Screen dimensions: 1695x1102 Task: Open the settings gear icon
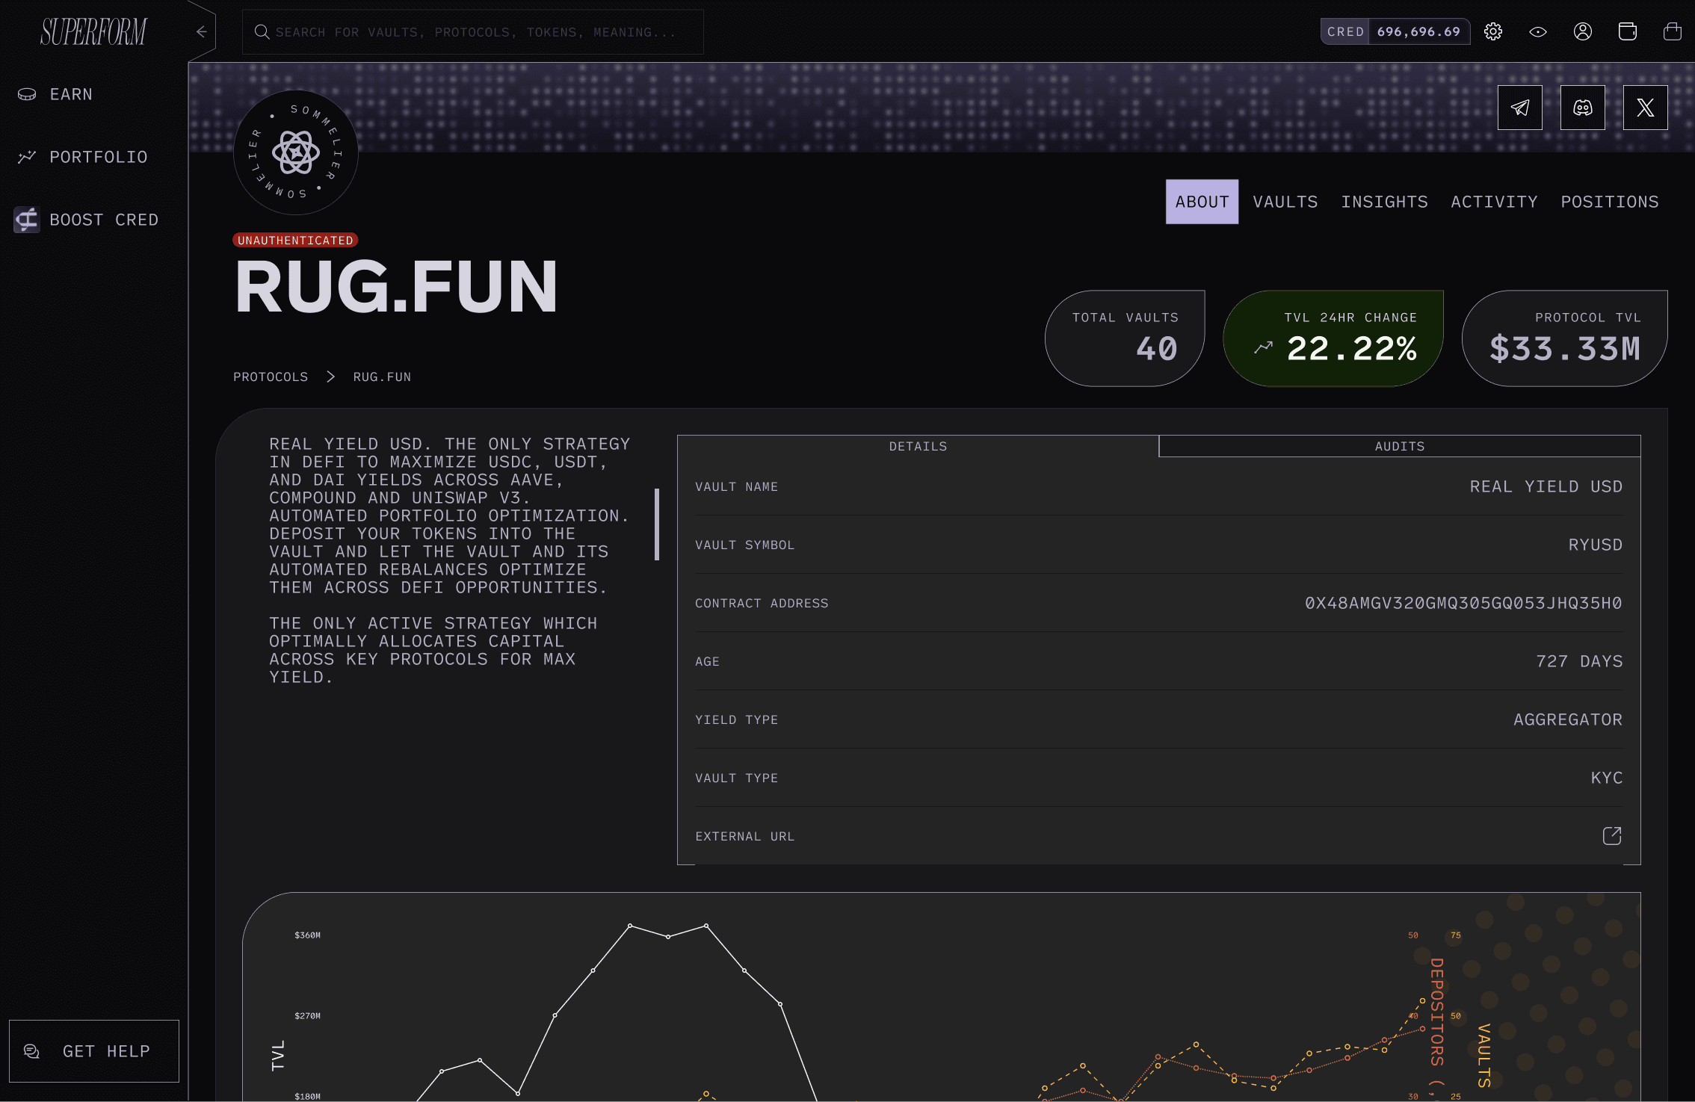click(1493, 31)
